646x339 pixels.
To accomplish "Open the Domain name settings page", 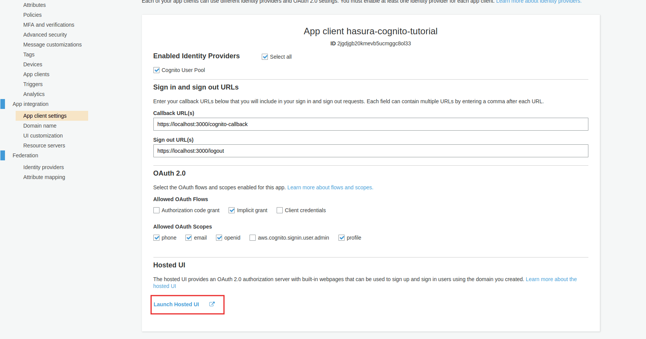I will (40, 126).
